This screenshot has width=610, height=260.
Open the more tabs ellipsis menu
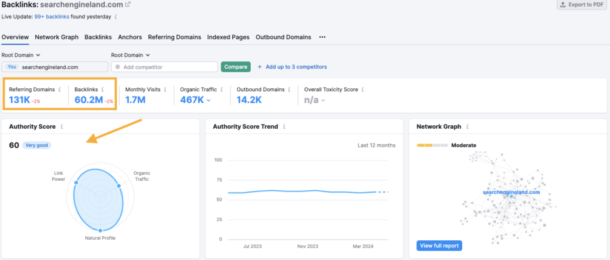[322, 38]
